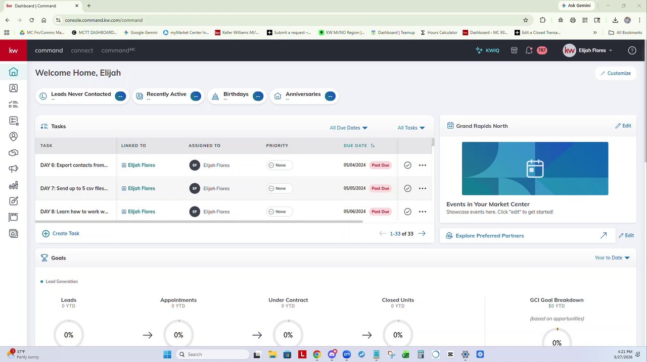Open Leads Never Contacted widget
This screenshot has height=362, width=647.
82,96
